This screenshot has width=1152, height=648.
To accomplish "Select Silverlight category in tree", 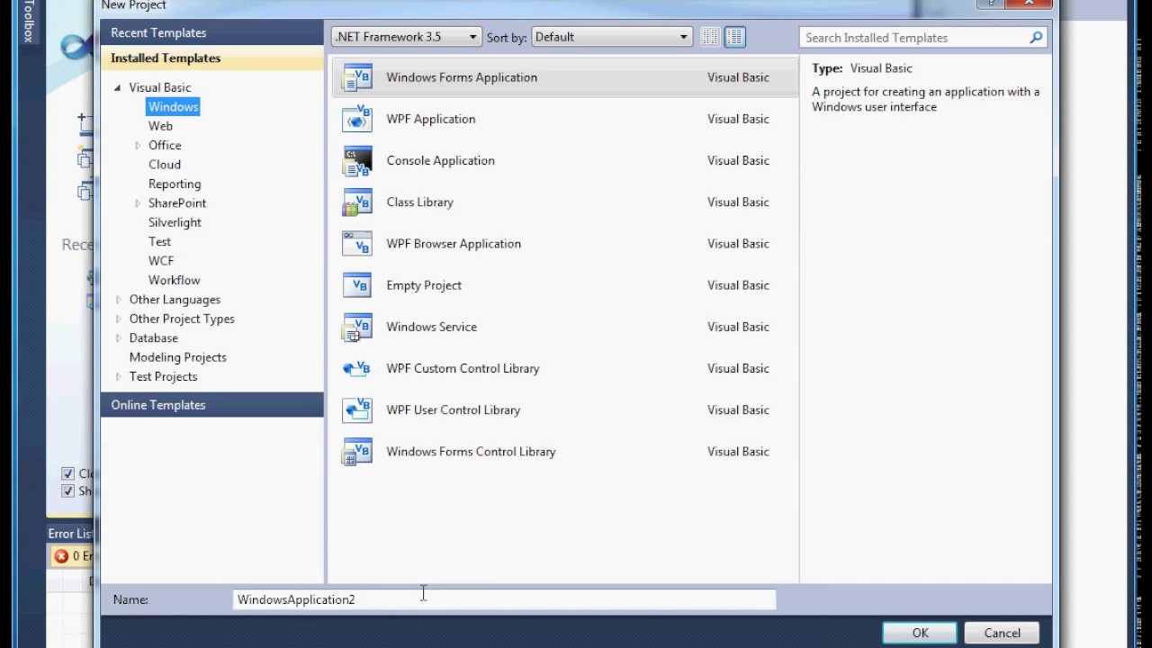I will click(175, 222).
